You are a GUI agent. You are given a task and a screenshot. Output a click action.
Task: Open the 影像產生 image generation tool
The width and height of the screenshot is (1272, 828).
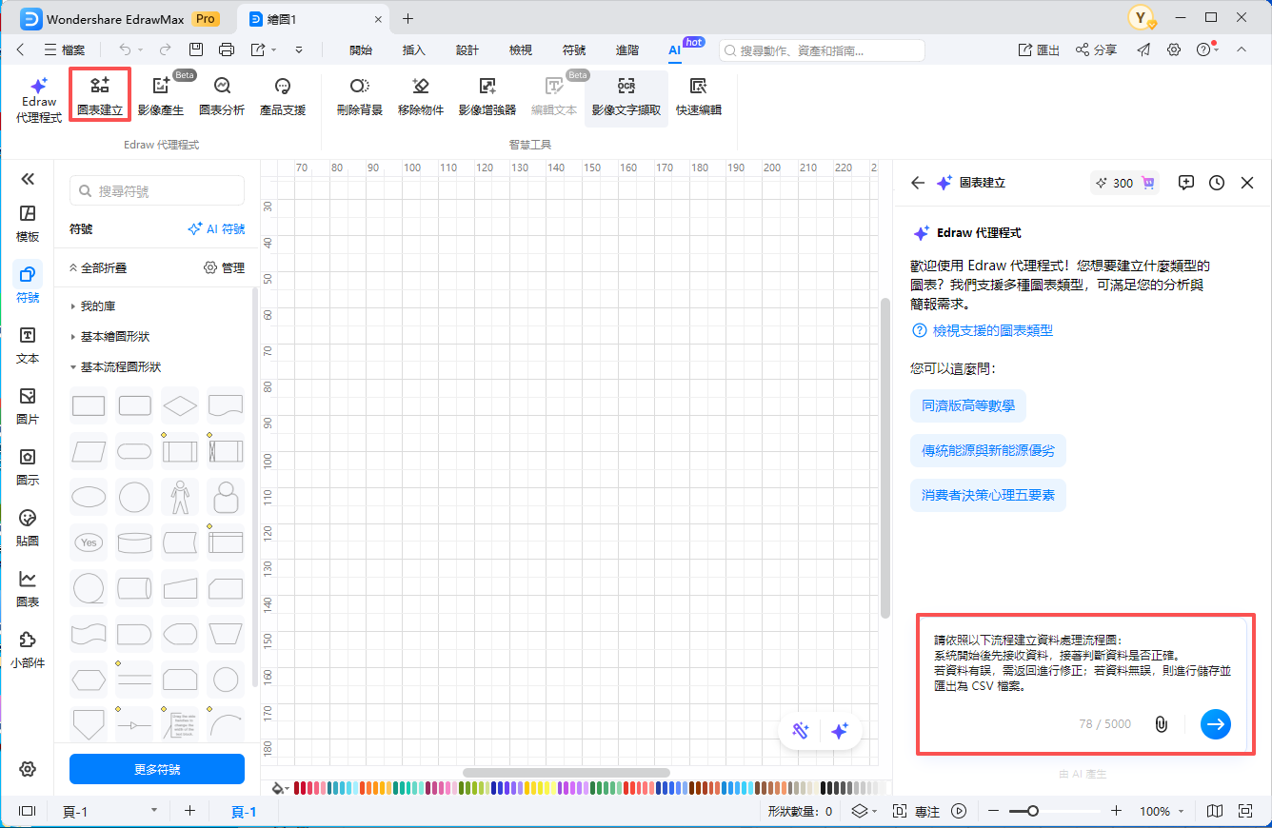(x=160, y=94)
